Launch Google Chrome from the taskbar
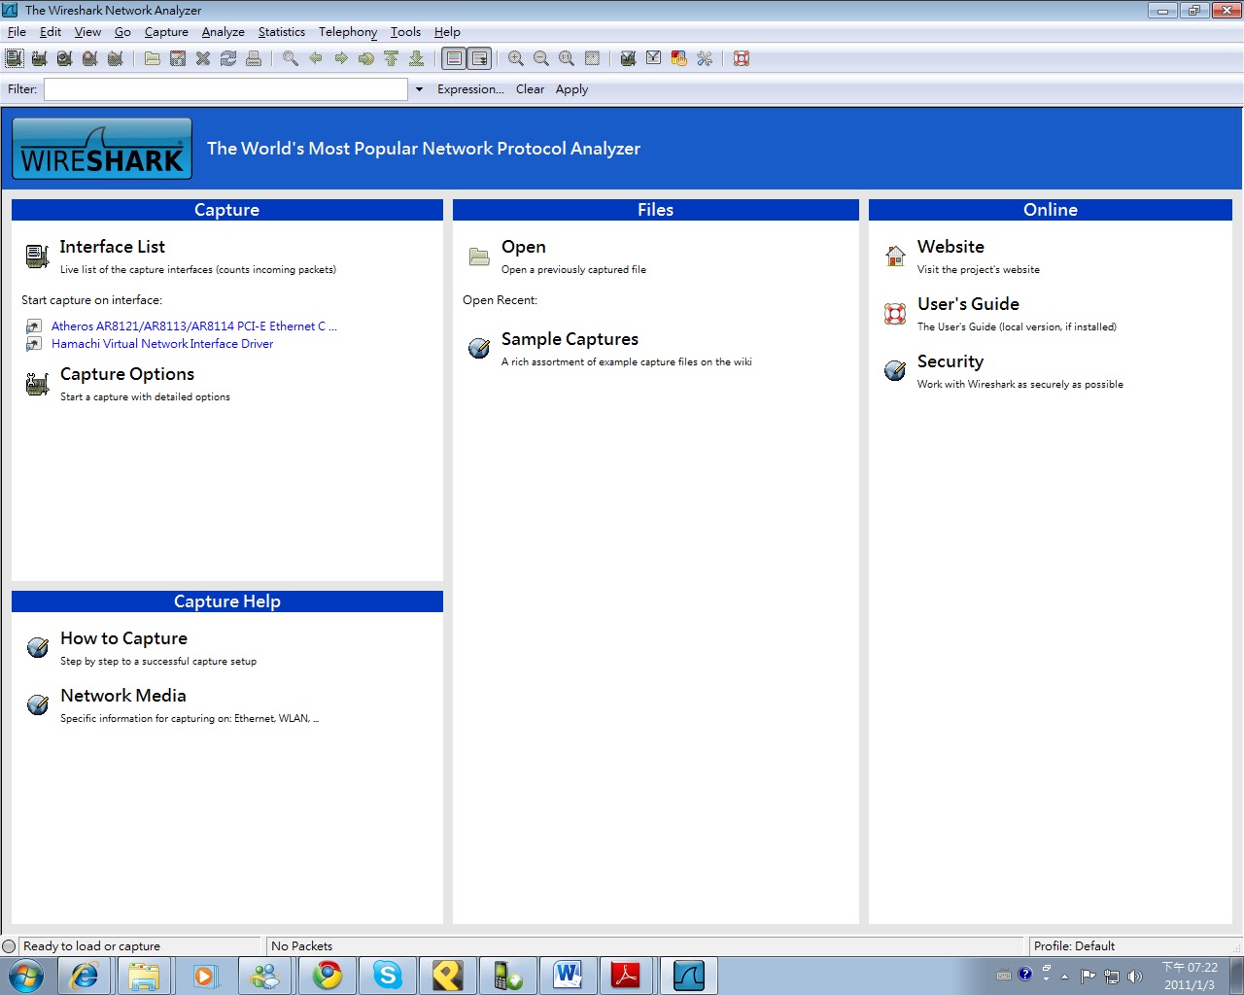 click(x=328, y=976)
